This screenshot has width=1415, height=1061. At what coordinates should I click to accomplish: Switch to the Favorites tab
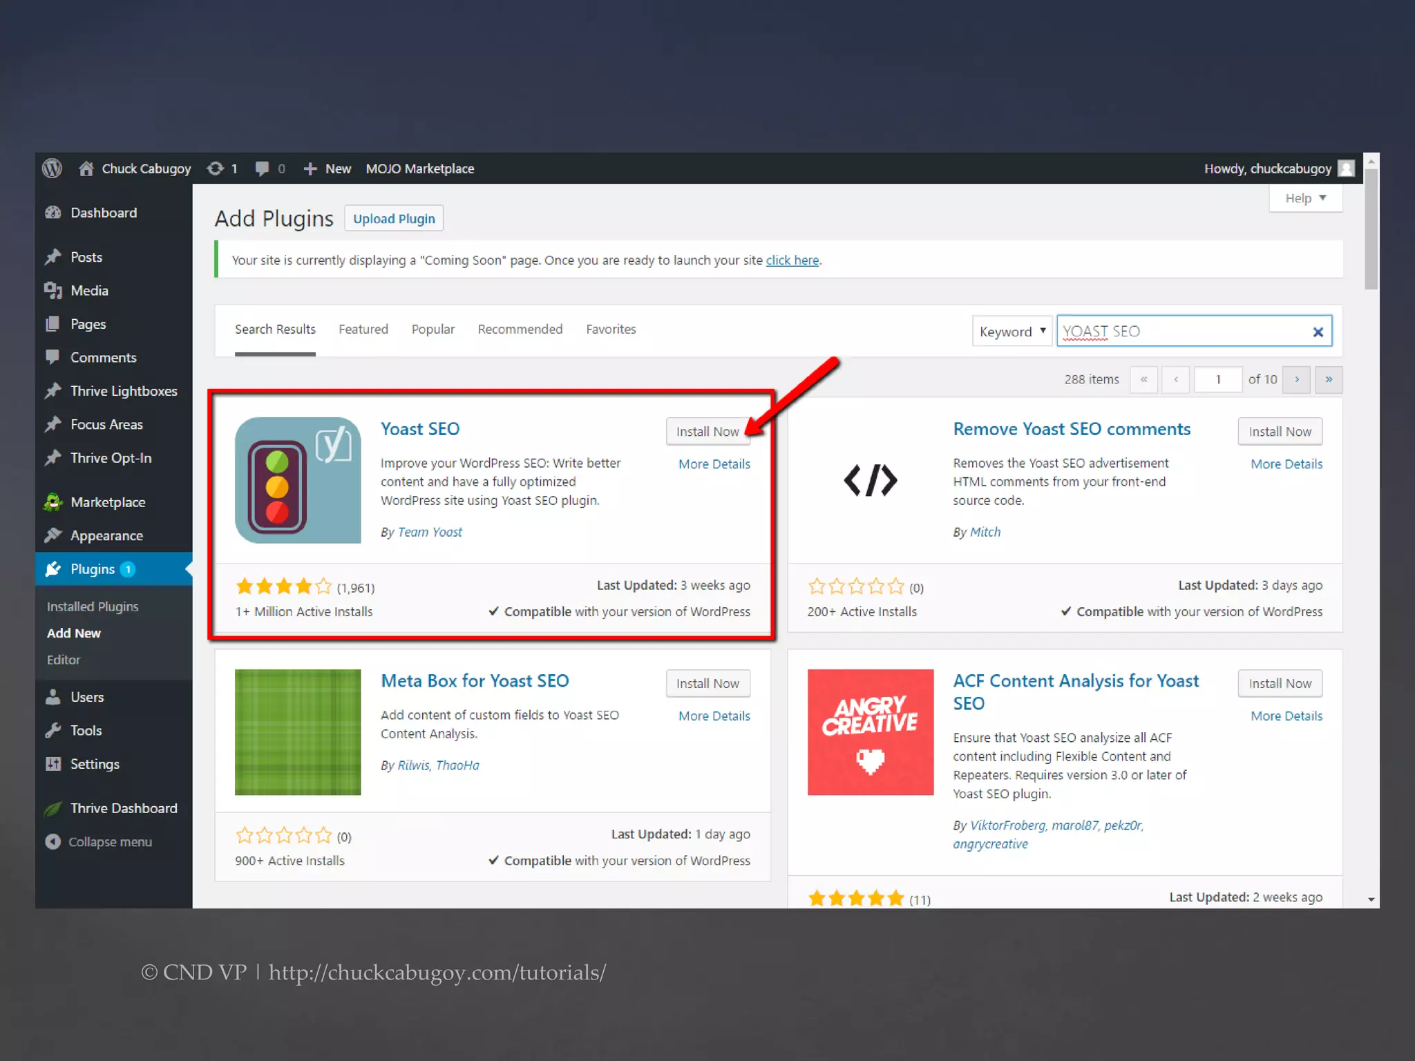[x=611, y=329]
